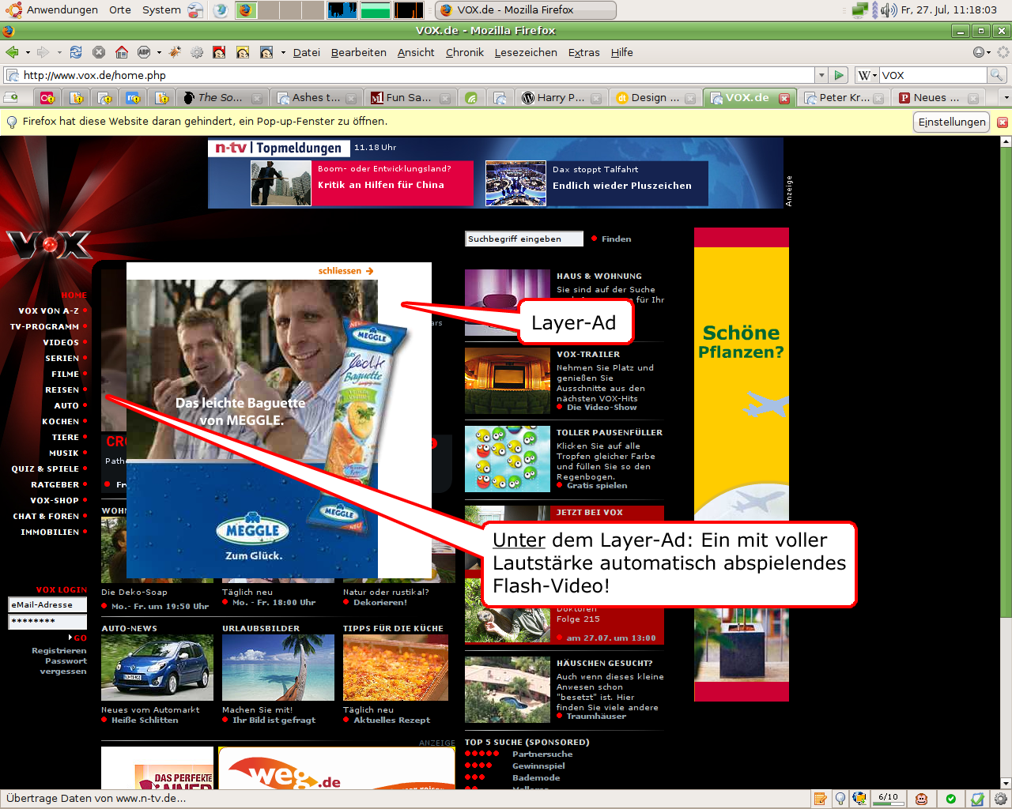1012x809 pixels.
Task: Click the first Chinese face toolbar icon
Action: [219, 52]
